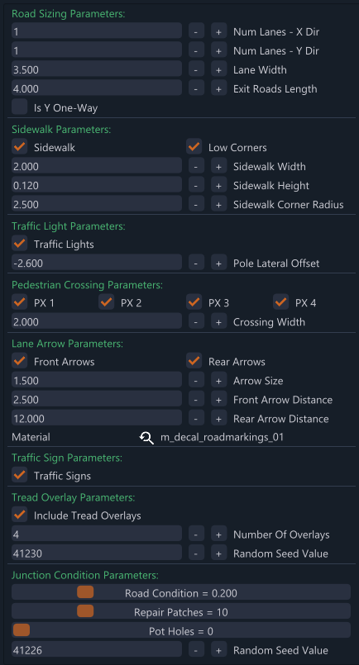Viewport: 359px width, 665px height.
Task: Increase Arrow Size using plus button
Action: (219, 381)
